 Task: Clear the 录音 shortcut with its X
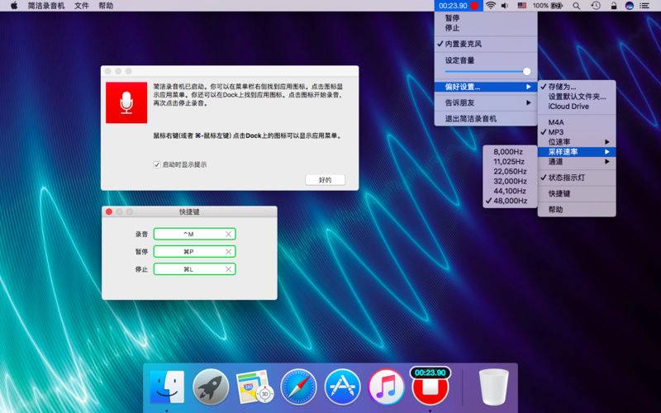(229, 234)
